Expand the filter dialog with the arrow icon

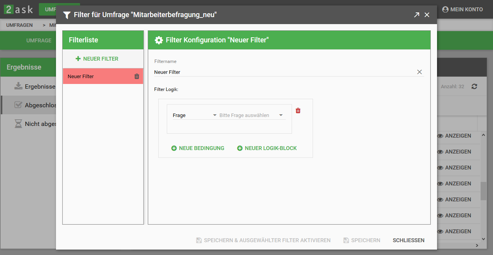coord(416,15)
